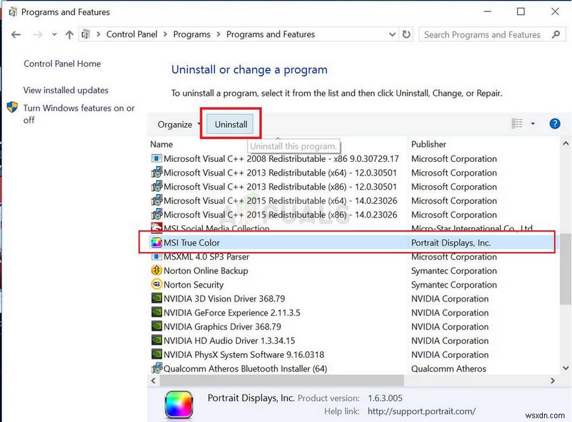
Task: Select Control Panel in the breadcrumb
Action: pyautogui.click(x=132, y=34)
